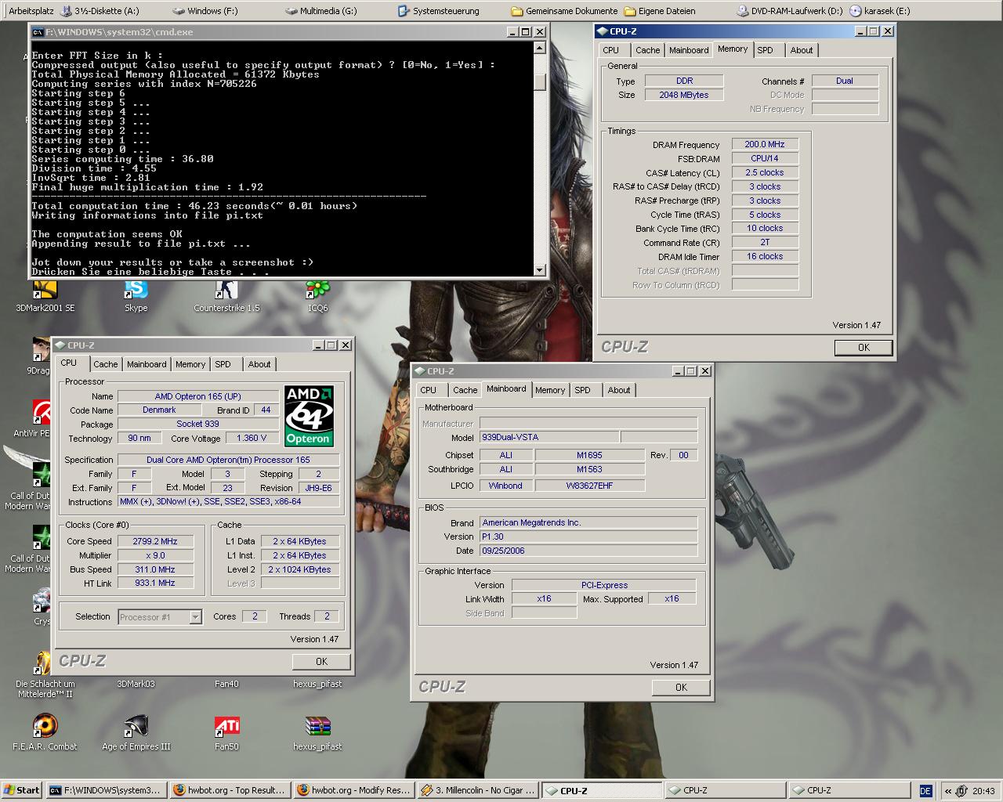Click the DRAM Frequency 200.0 MHz field
The width and height of the screenshot is (1003, 802).
coord(765,144)
